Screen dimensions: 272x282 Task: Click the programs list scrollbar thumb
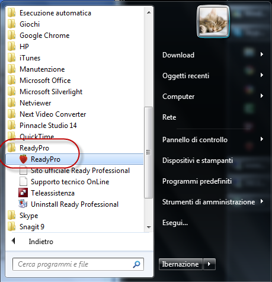pos(148,152)
